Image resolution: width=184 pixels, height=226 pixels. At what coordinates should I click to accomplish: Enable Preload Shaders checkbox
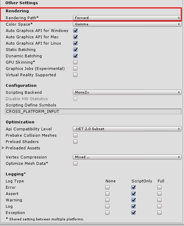75,142
